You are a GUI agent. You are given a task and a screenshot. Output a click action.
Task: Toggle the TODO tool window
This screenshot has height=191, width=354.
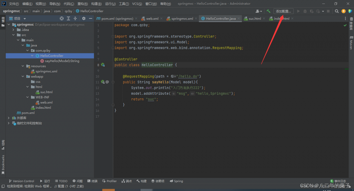tap(61, 181)
